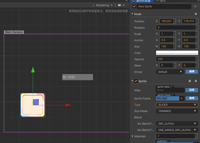Toggle the New Sprite node active checkbox
The width and height of the screenshot is (200, 143).
click(134, 6)
